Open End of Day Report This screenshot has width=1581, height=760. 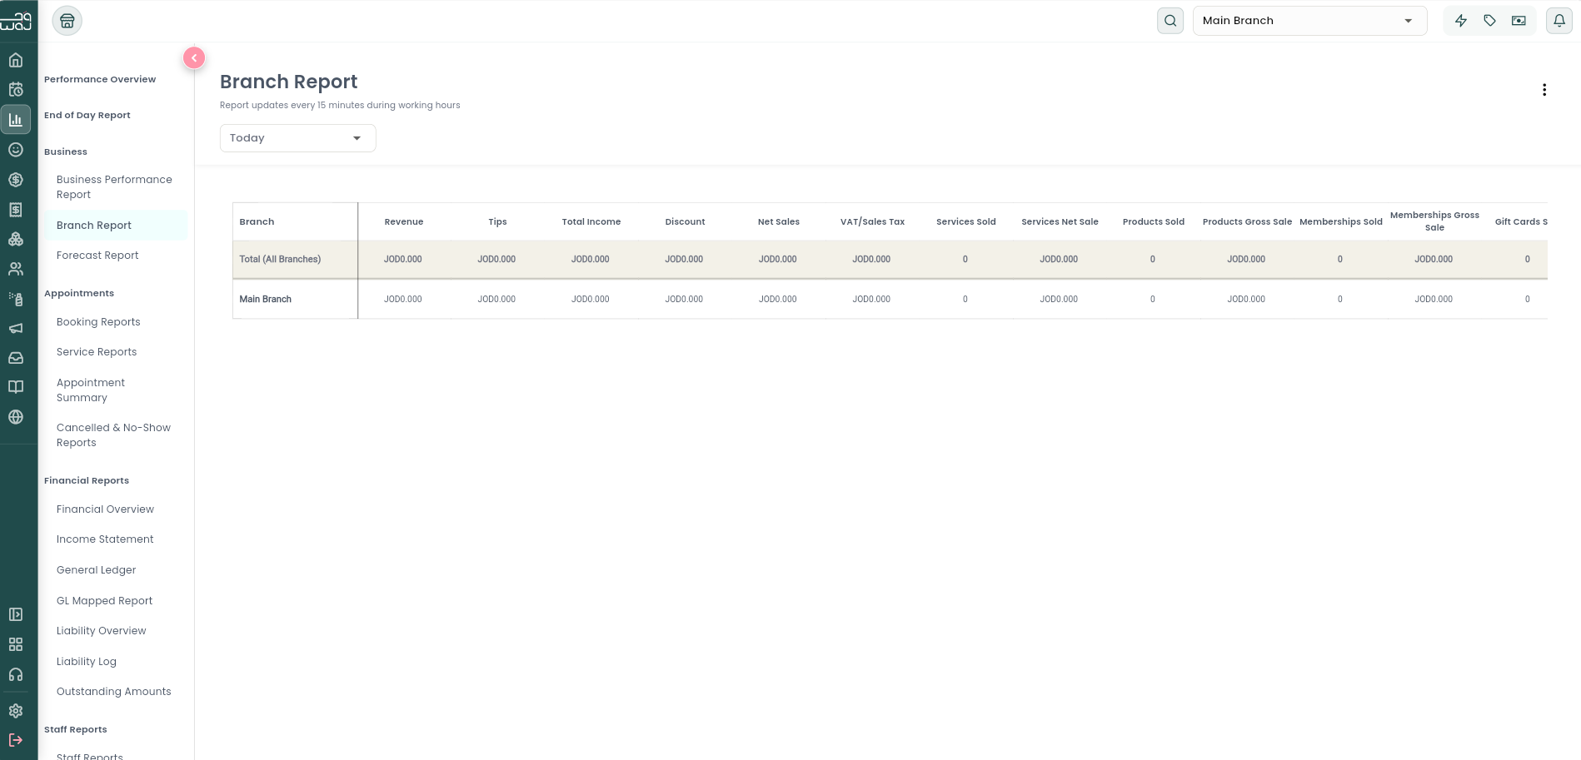click(87, 115)
